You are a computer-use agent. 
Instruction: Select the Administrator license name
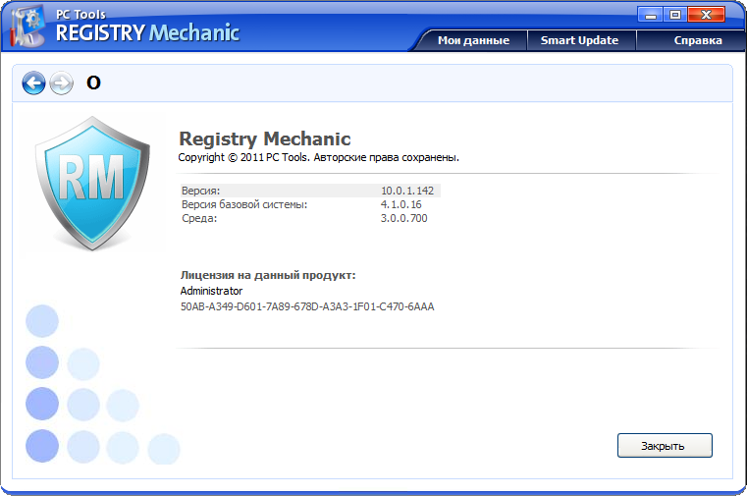pyautogui.click(x=211, y=291)
